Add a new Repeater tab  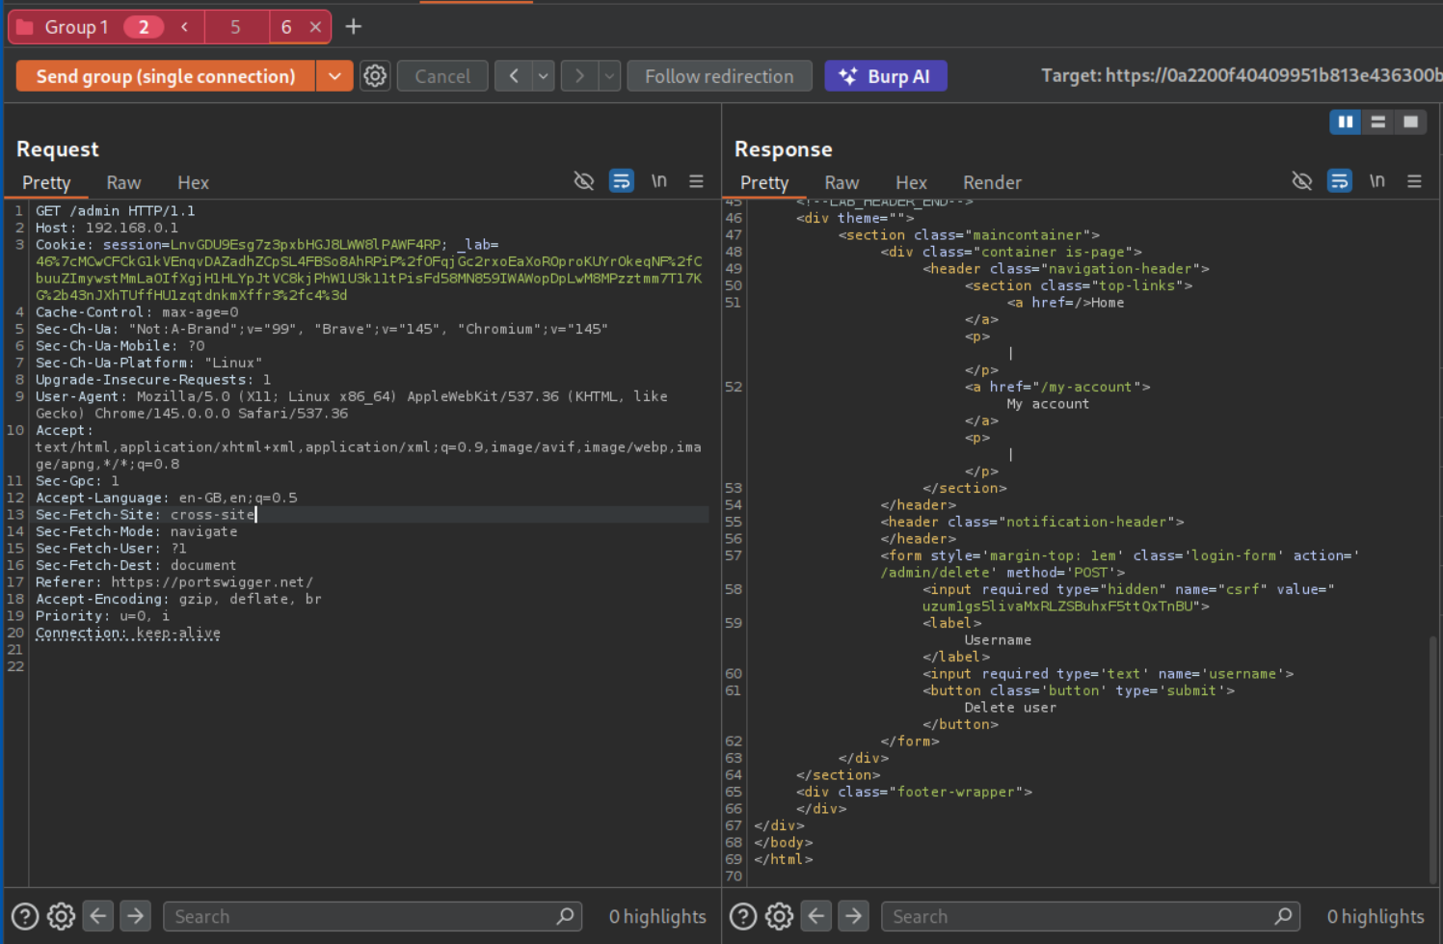tap(354, 27)
